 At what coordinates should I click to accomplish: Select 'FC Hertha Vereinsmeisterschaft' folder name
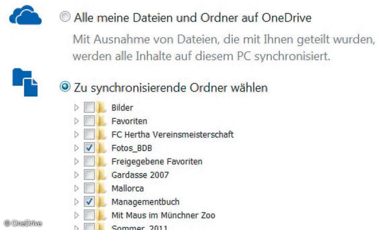coord(172,134)
